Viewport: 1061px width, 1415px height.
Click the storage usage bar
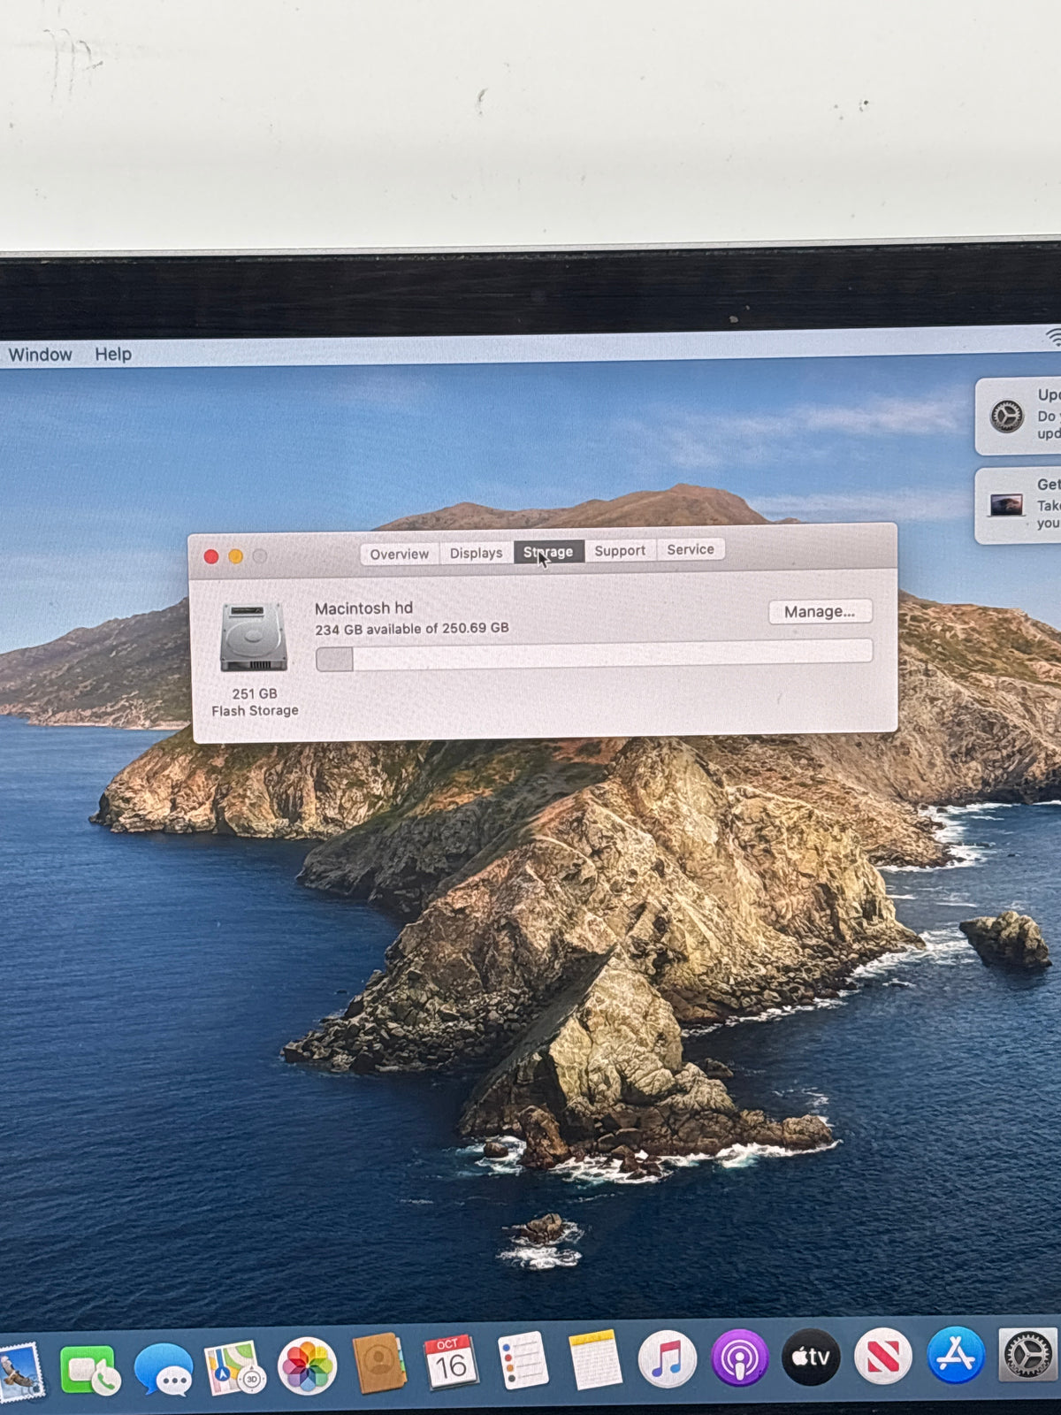[x=593, y=656]
